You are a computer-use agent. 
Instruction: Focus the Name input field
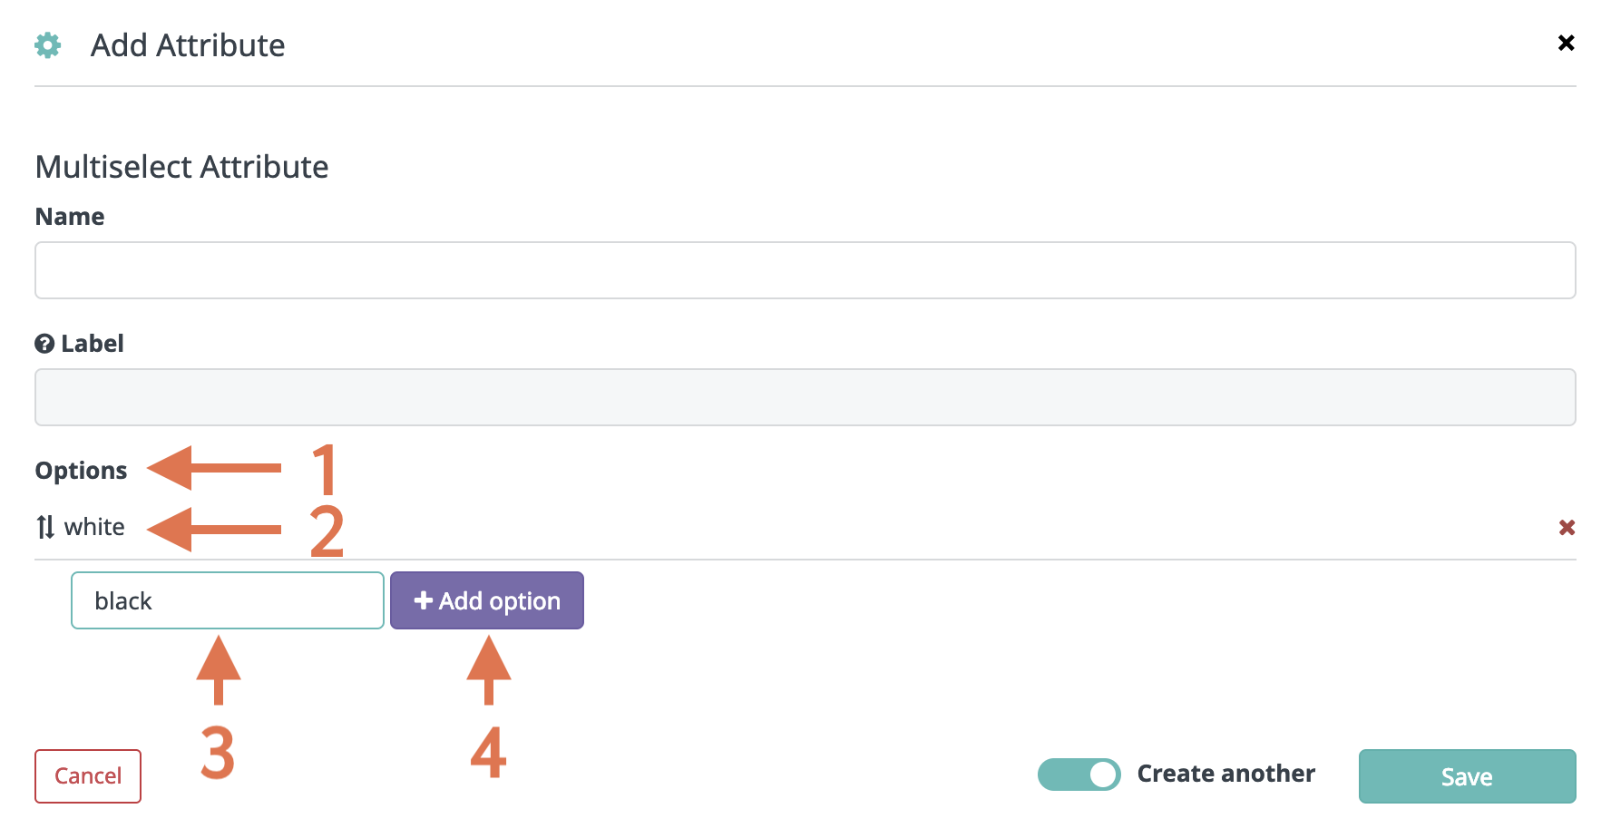pyautogui.click(x=805, y=270)
